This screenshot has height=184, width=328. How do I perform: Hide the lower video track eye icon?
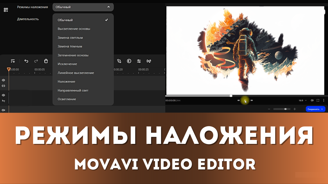coord(4,95)
